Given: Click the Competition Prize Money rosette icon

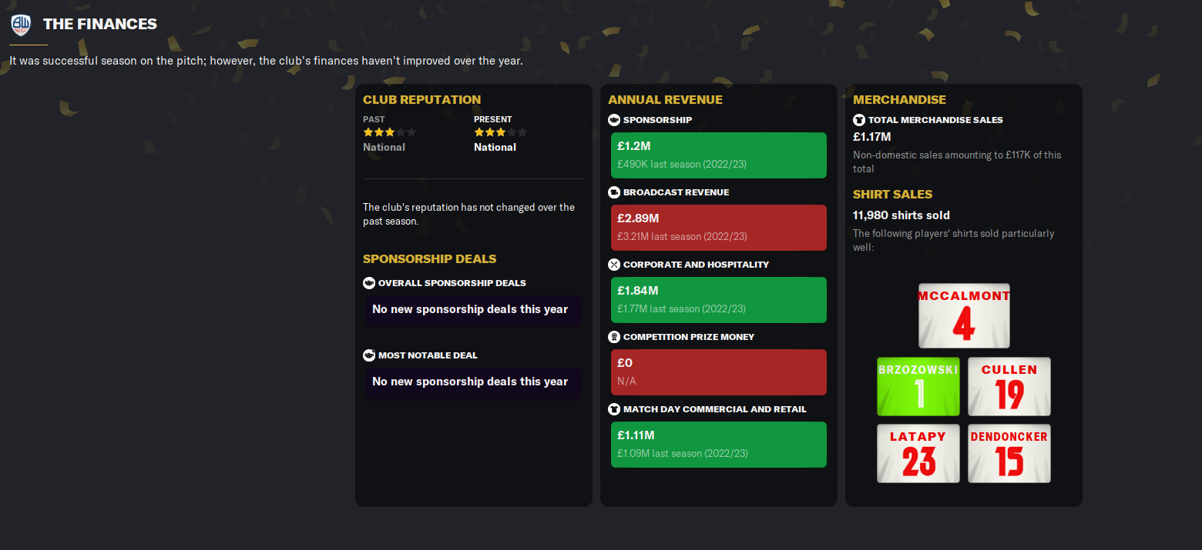Looking at the screenshot, I should 614,337.
